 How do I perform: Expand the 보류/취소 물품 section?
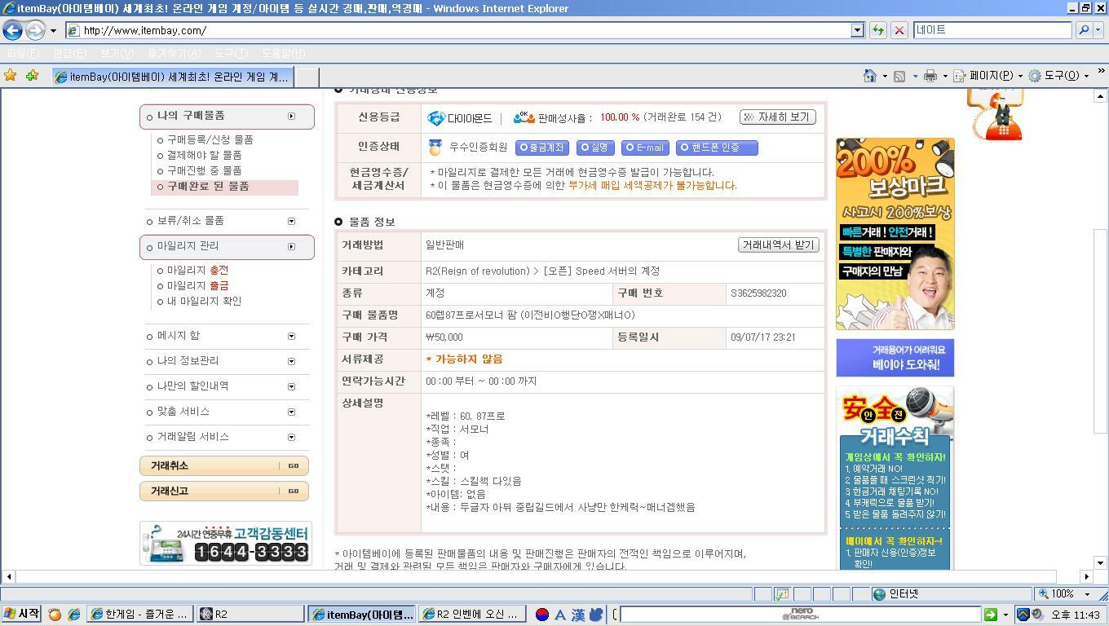coord(291,221)
